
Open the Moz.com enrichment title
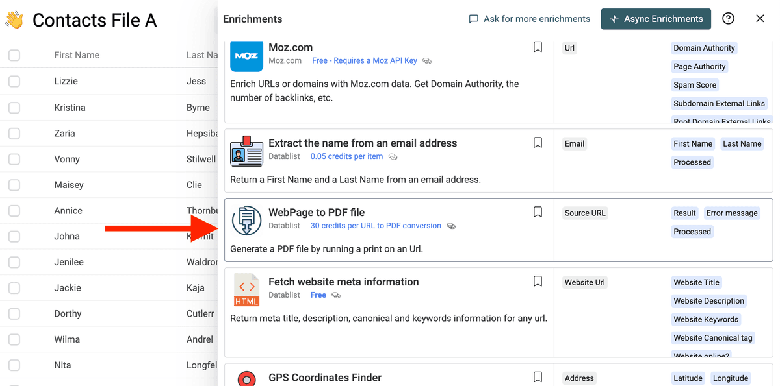[x=291, y=47]
